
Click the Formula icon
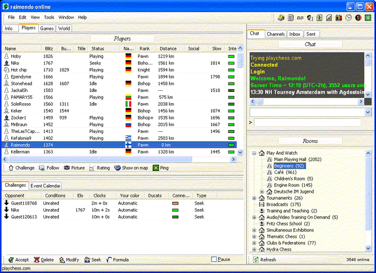(109, 260)
